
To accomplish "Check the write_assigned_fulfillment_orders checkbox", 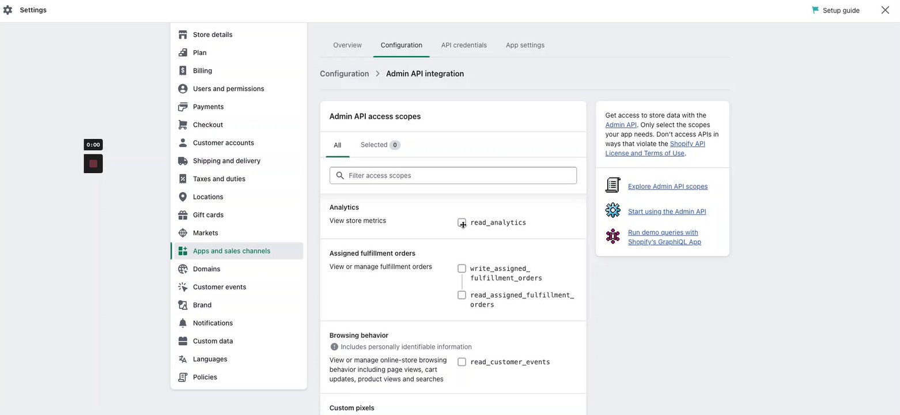I will click(462, 269).
